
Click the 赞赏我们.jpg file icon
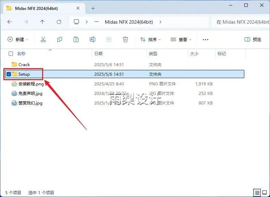pos(14,103)
